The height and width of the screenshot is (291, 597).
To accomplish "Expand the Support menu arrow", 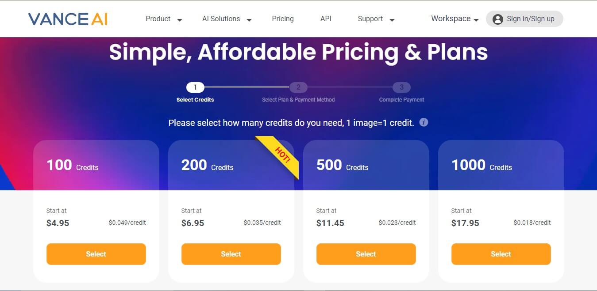I will [x=392, y=20].
